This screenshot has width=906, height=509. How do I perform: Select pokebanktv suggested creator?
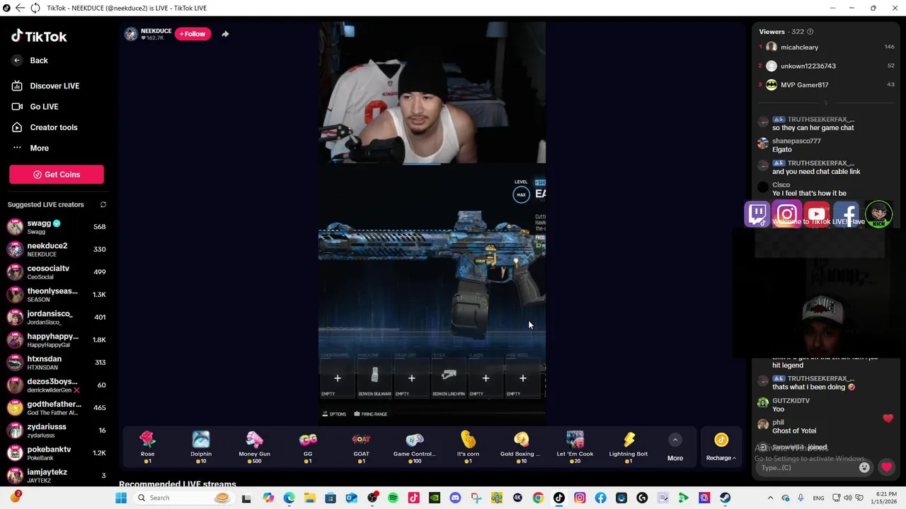(x=57, y=453)
